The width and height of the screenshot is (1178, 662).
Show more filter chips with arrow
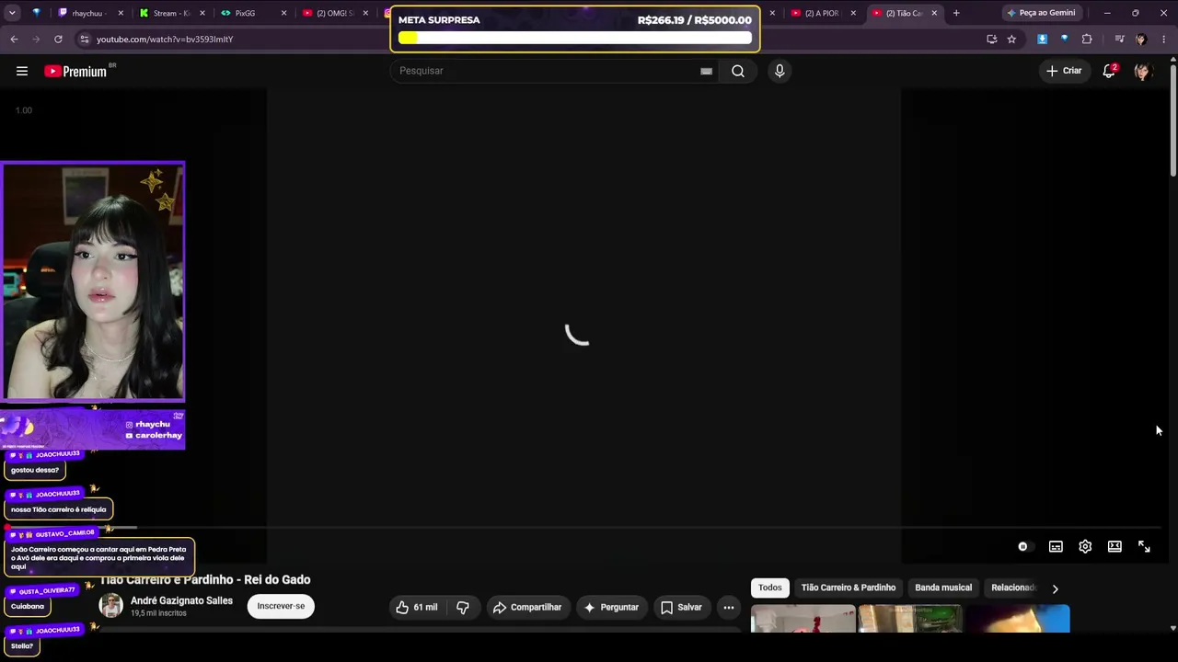1055,588
